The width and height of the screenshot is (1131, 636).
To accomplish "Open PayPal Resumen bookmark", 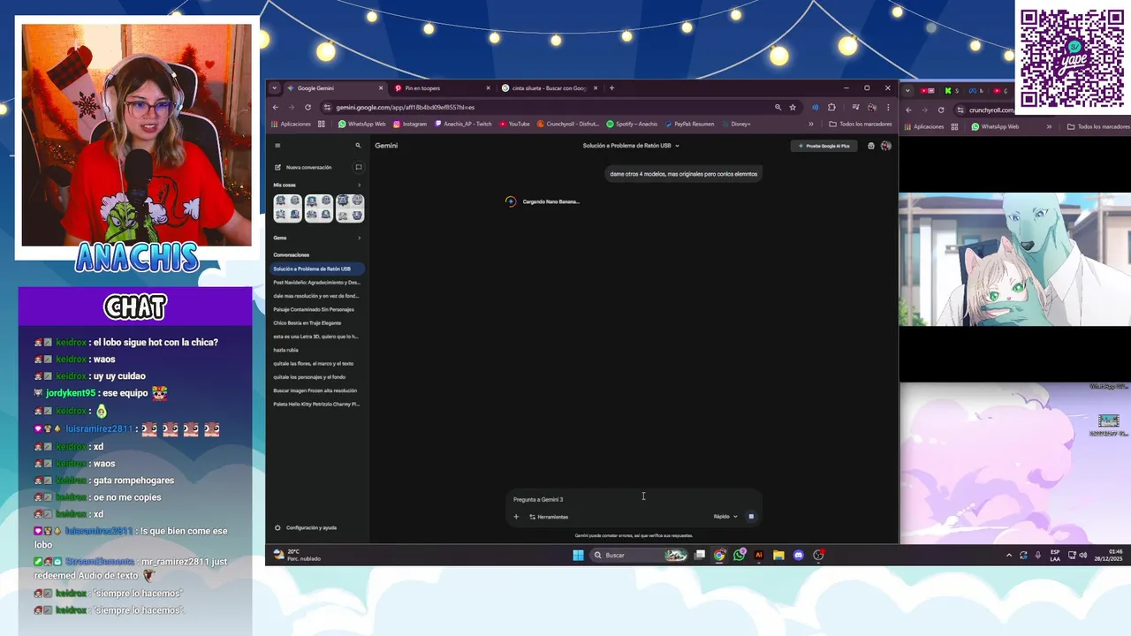I will (x=689, y=124).
